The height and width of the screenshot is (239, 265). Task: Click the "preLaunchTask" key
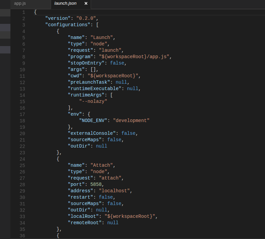[89, 82]
